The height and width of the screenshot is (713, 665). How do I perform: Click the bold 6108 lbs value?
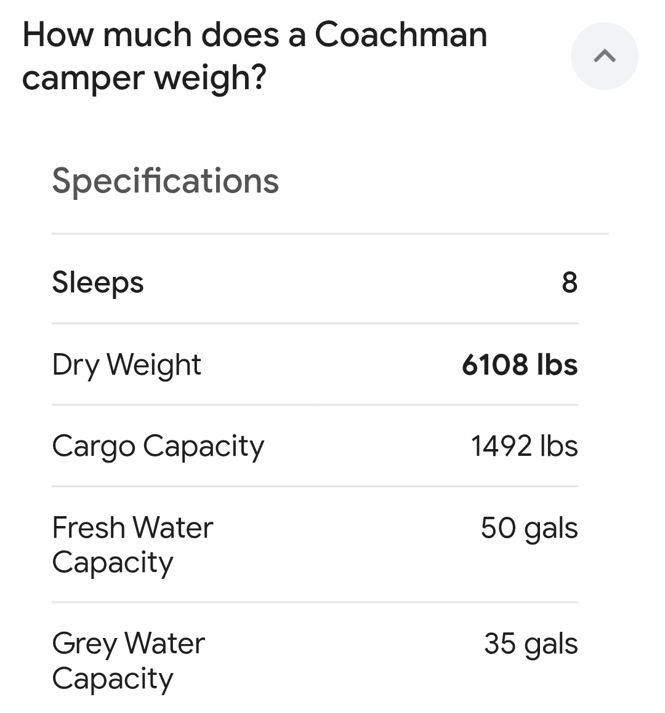519,365
